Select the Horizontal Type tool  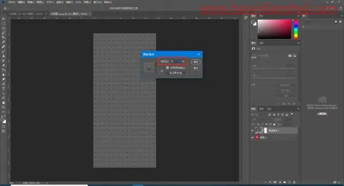click(3, 88)
